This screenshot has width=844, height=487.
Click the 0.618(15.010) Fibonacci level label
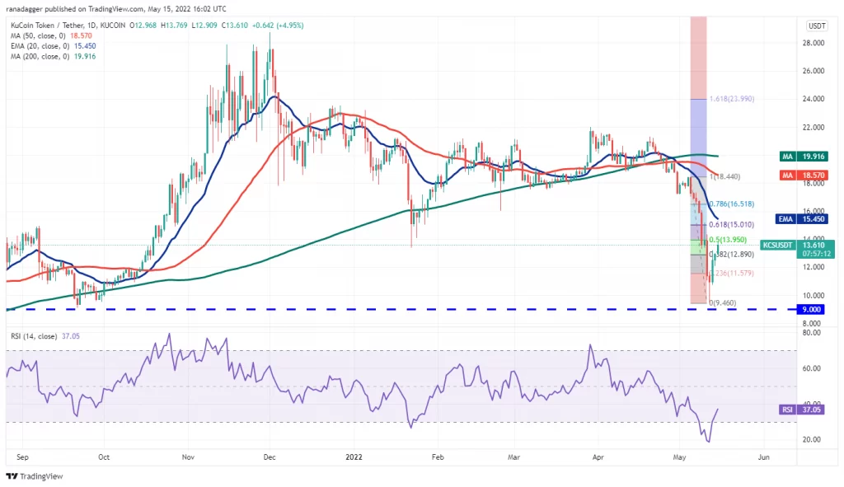pyautogui.click(x=732, y=224)
